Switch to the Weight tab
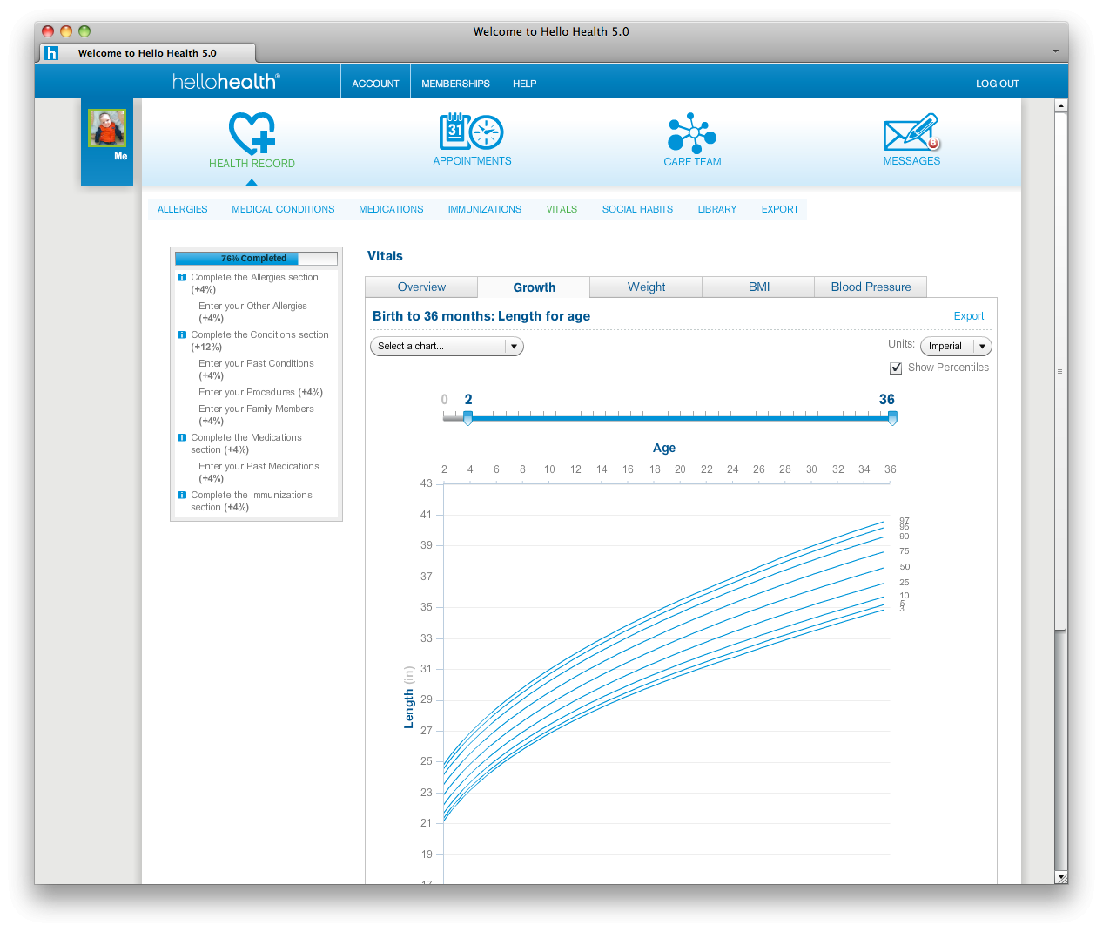The width and height of the screenshot is (1103, 932). click(x=645, y=287)
